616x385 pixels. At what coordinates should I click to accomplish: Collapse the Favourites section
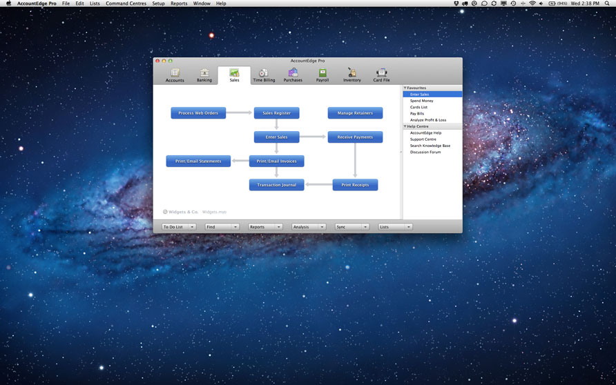(405, 88)
